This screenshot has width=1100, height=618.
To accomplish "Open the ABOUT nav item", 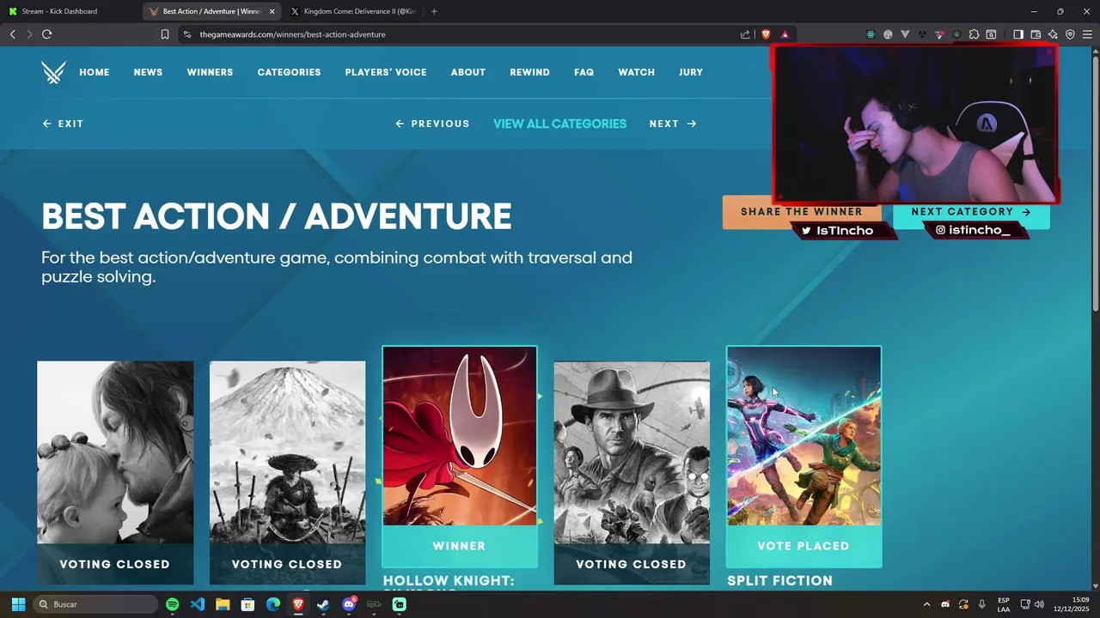I will pos(468,72).
